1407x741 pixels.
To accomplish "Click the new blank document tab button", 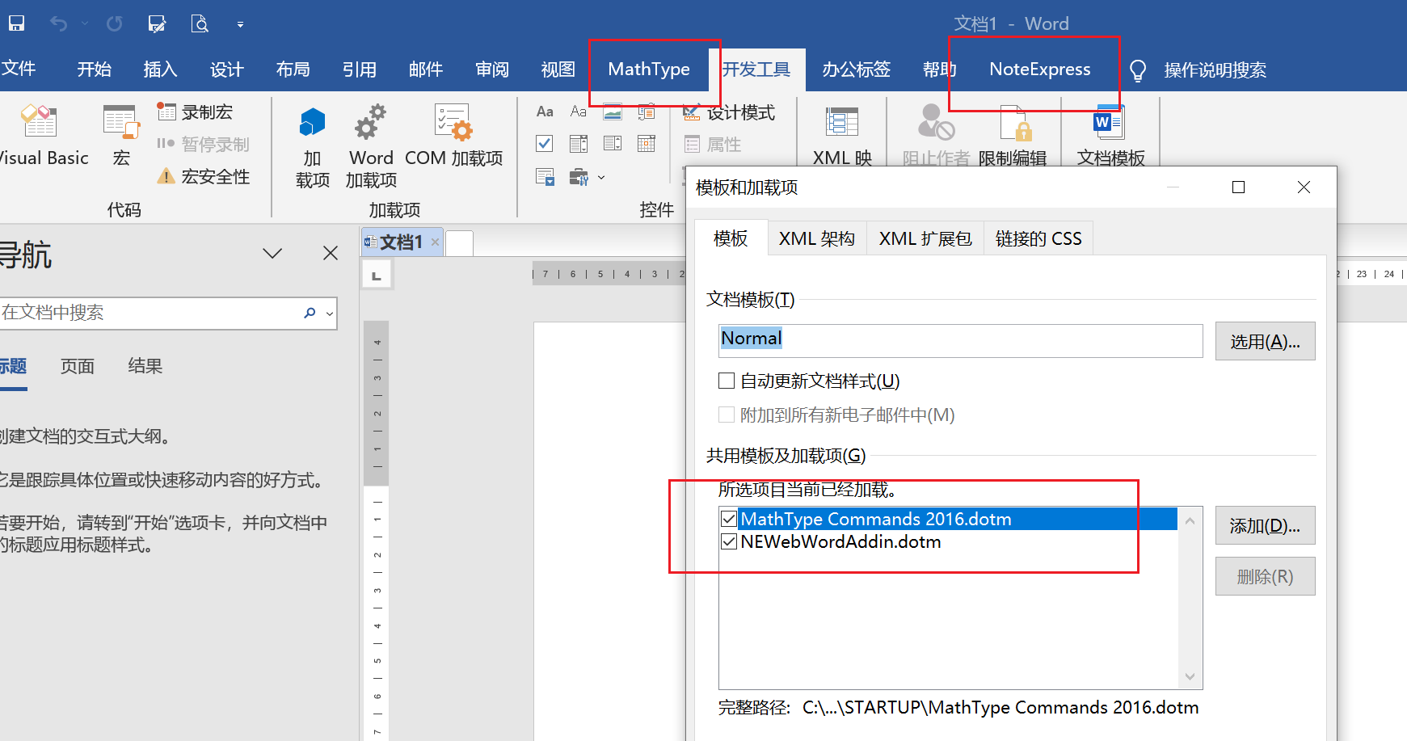I will click(x=459, y=242).
